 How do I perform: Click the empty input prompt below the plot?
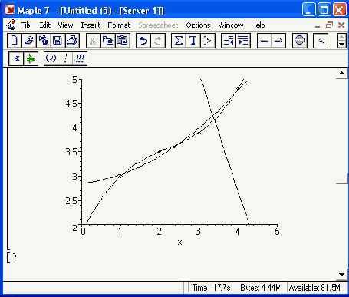coord(15,256)
